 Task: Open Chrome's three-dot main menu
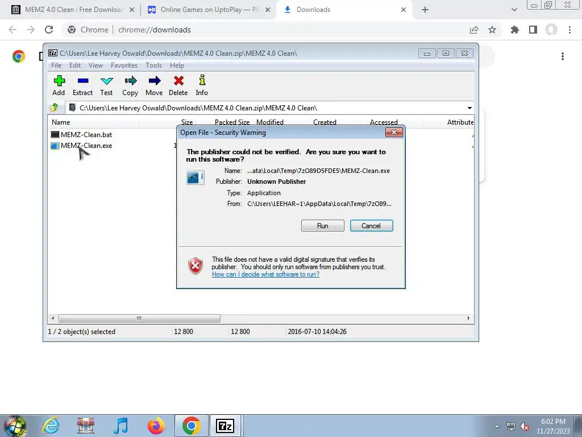[569, 30]
